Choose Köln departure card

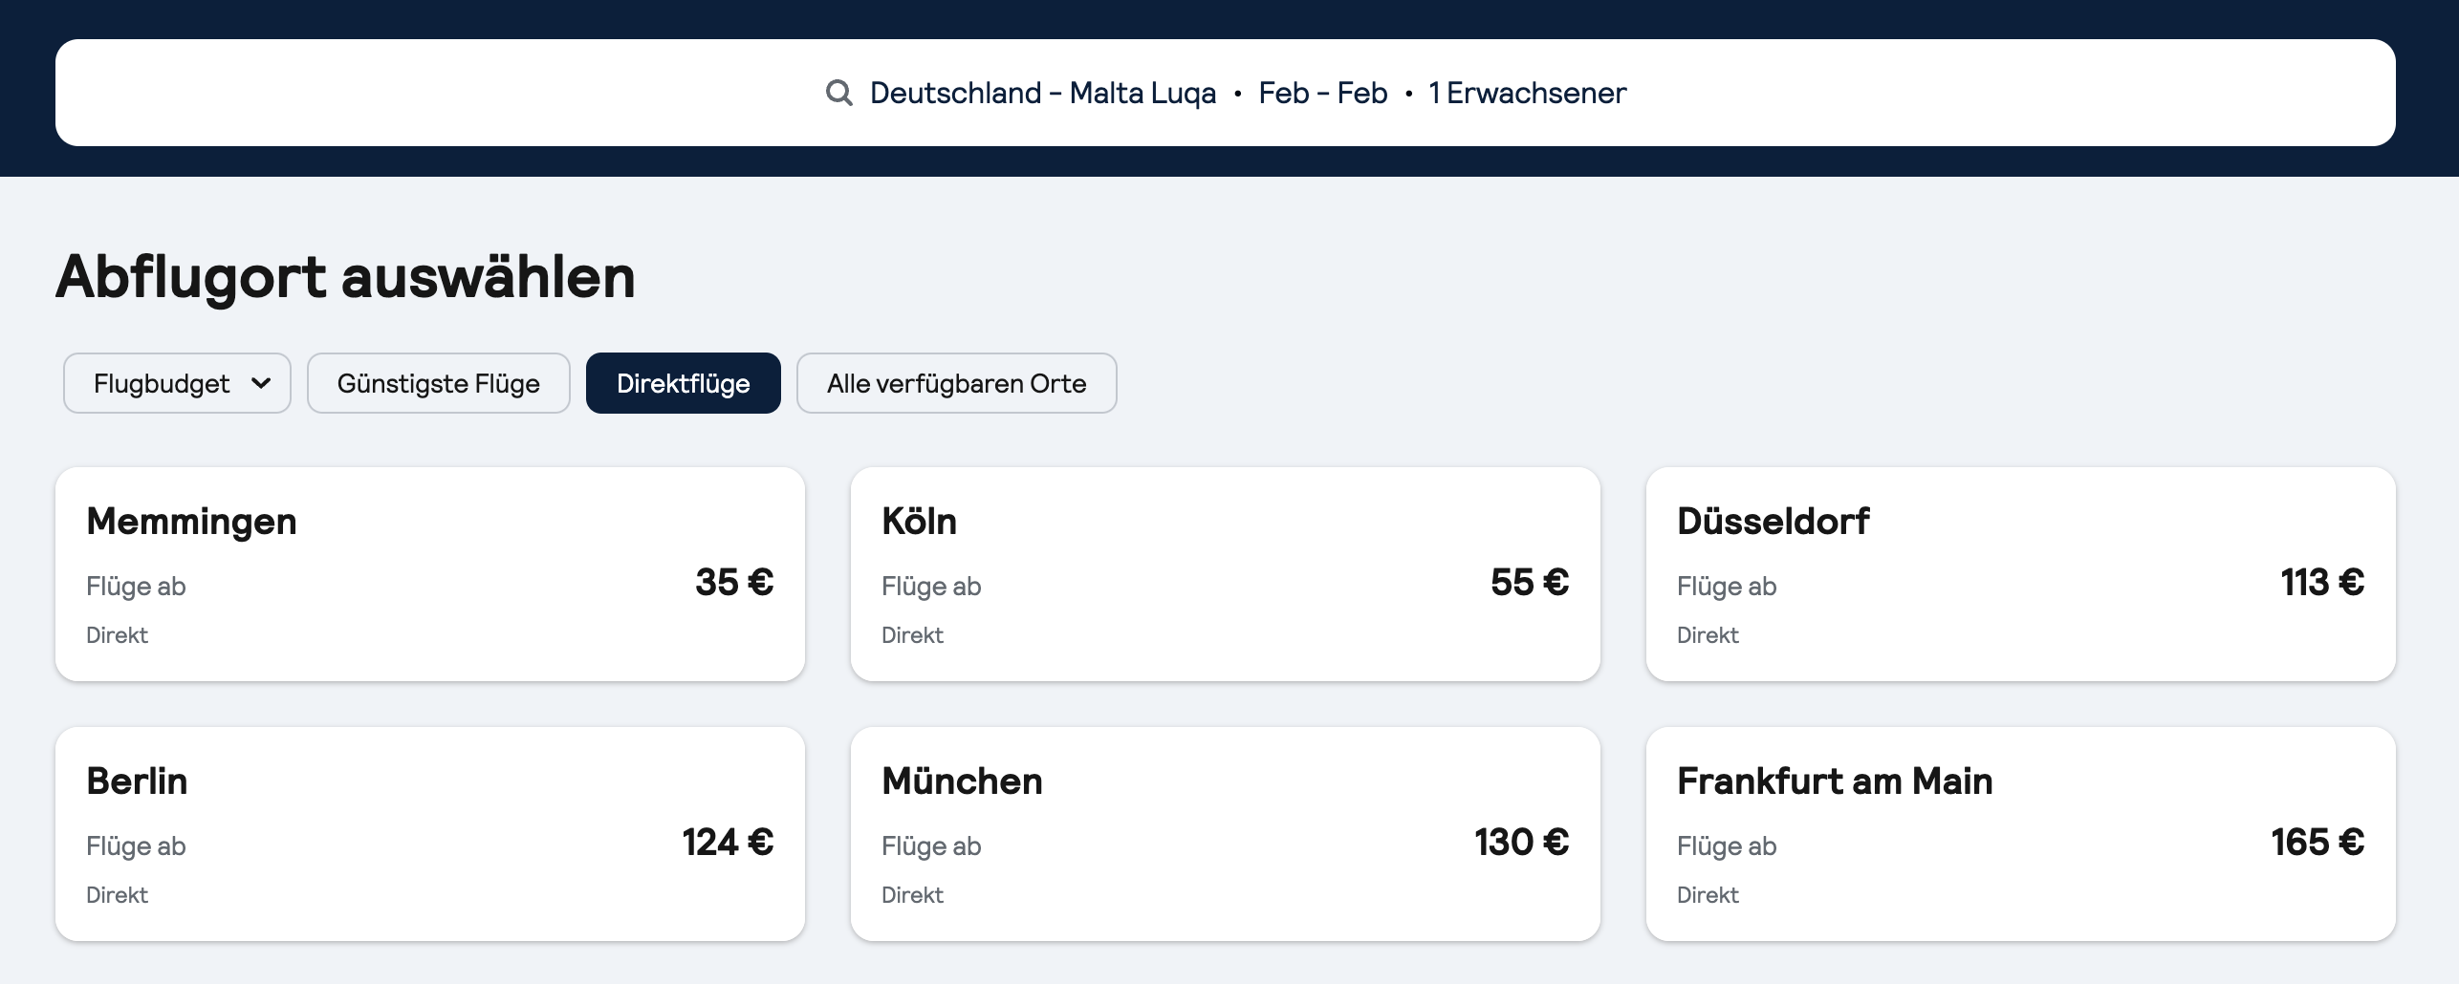[1226, 574]
